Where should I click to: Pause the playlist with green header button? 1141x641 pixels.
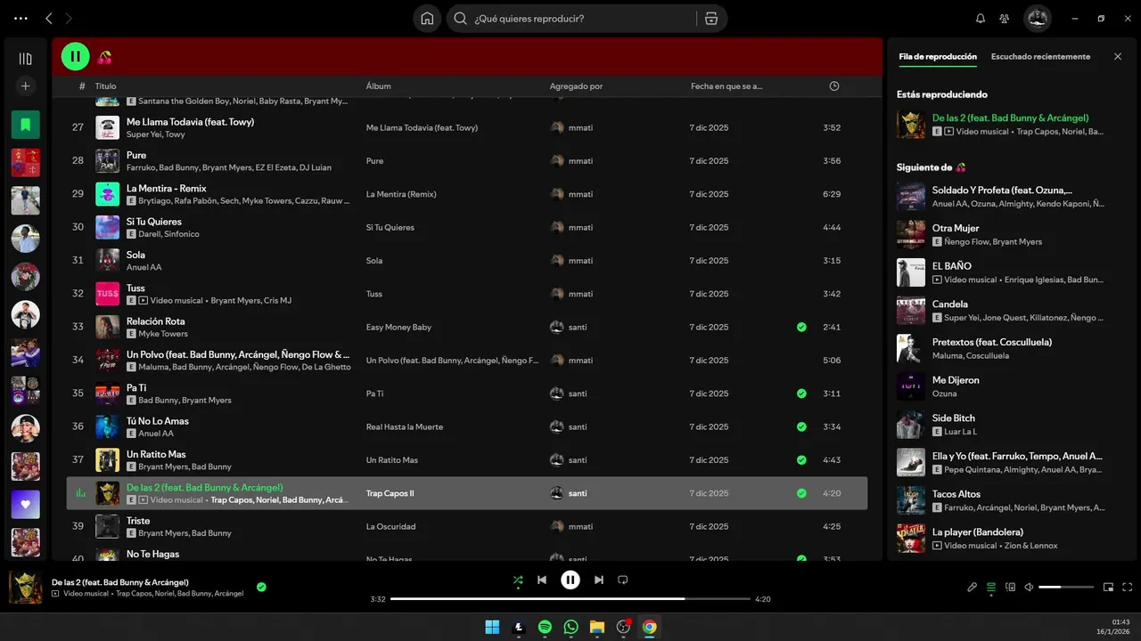[x=75, y=57]
